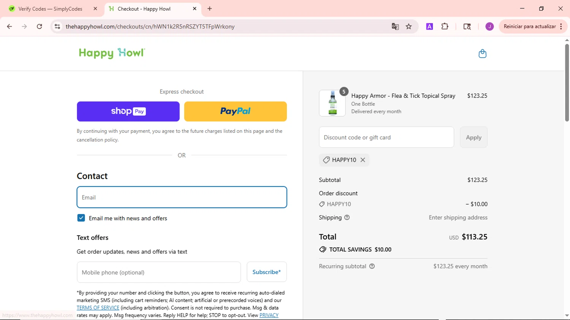Viewport: 570px width, 320px height.
Task: Remove the HAPPY10 discount code tag
Action: point(363,160)
